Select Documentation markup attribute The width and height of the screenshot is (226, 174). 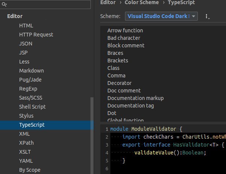coord(136,98)
